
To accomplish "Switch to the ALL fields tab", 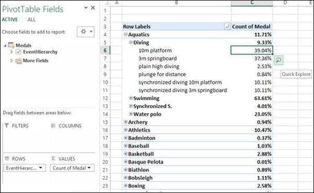I will pos(31,19).
